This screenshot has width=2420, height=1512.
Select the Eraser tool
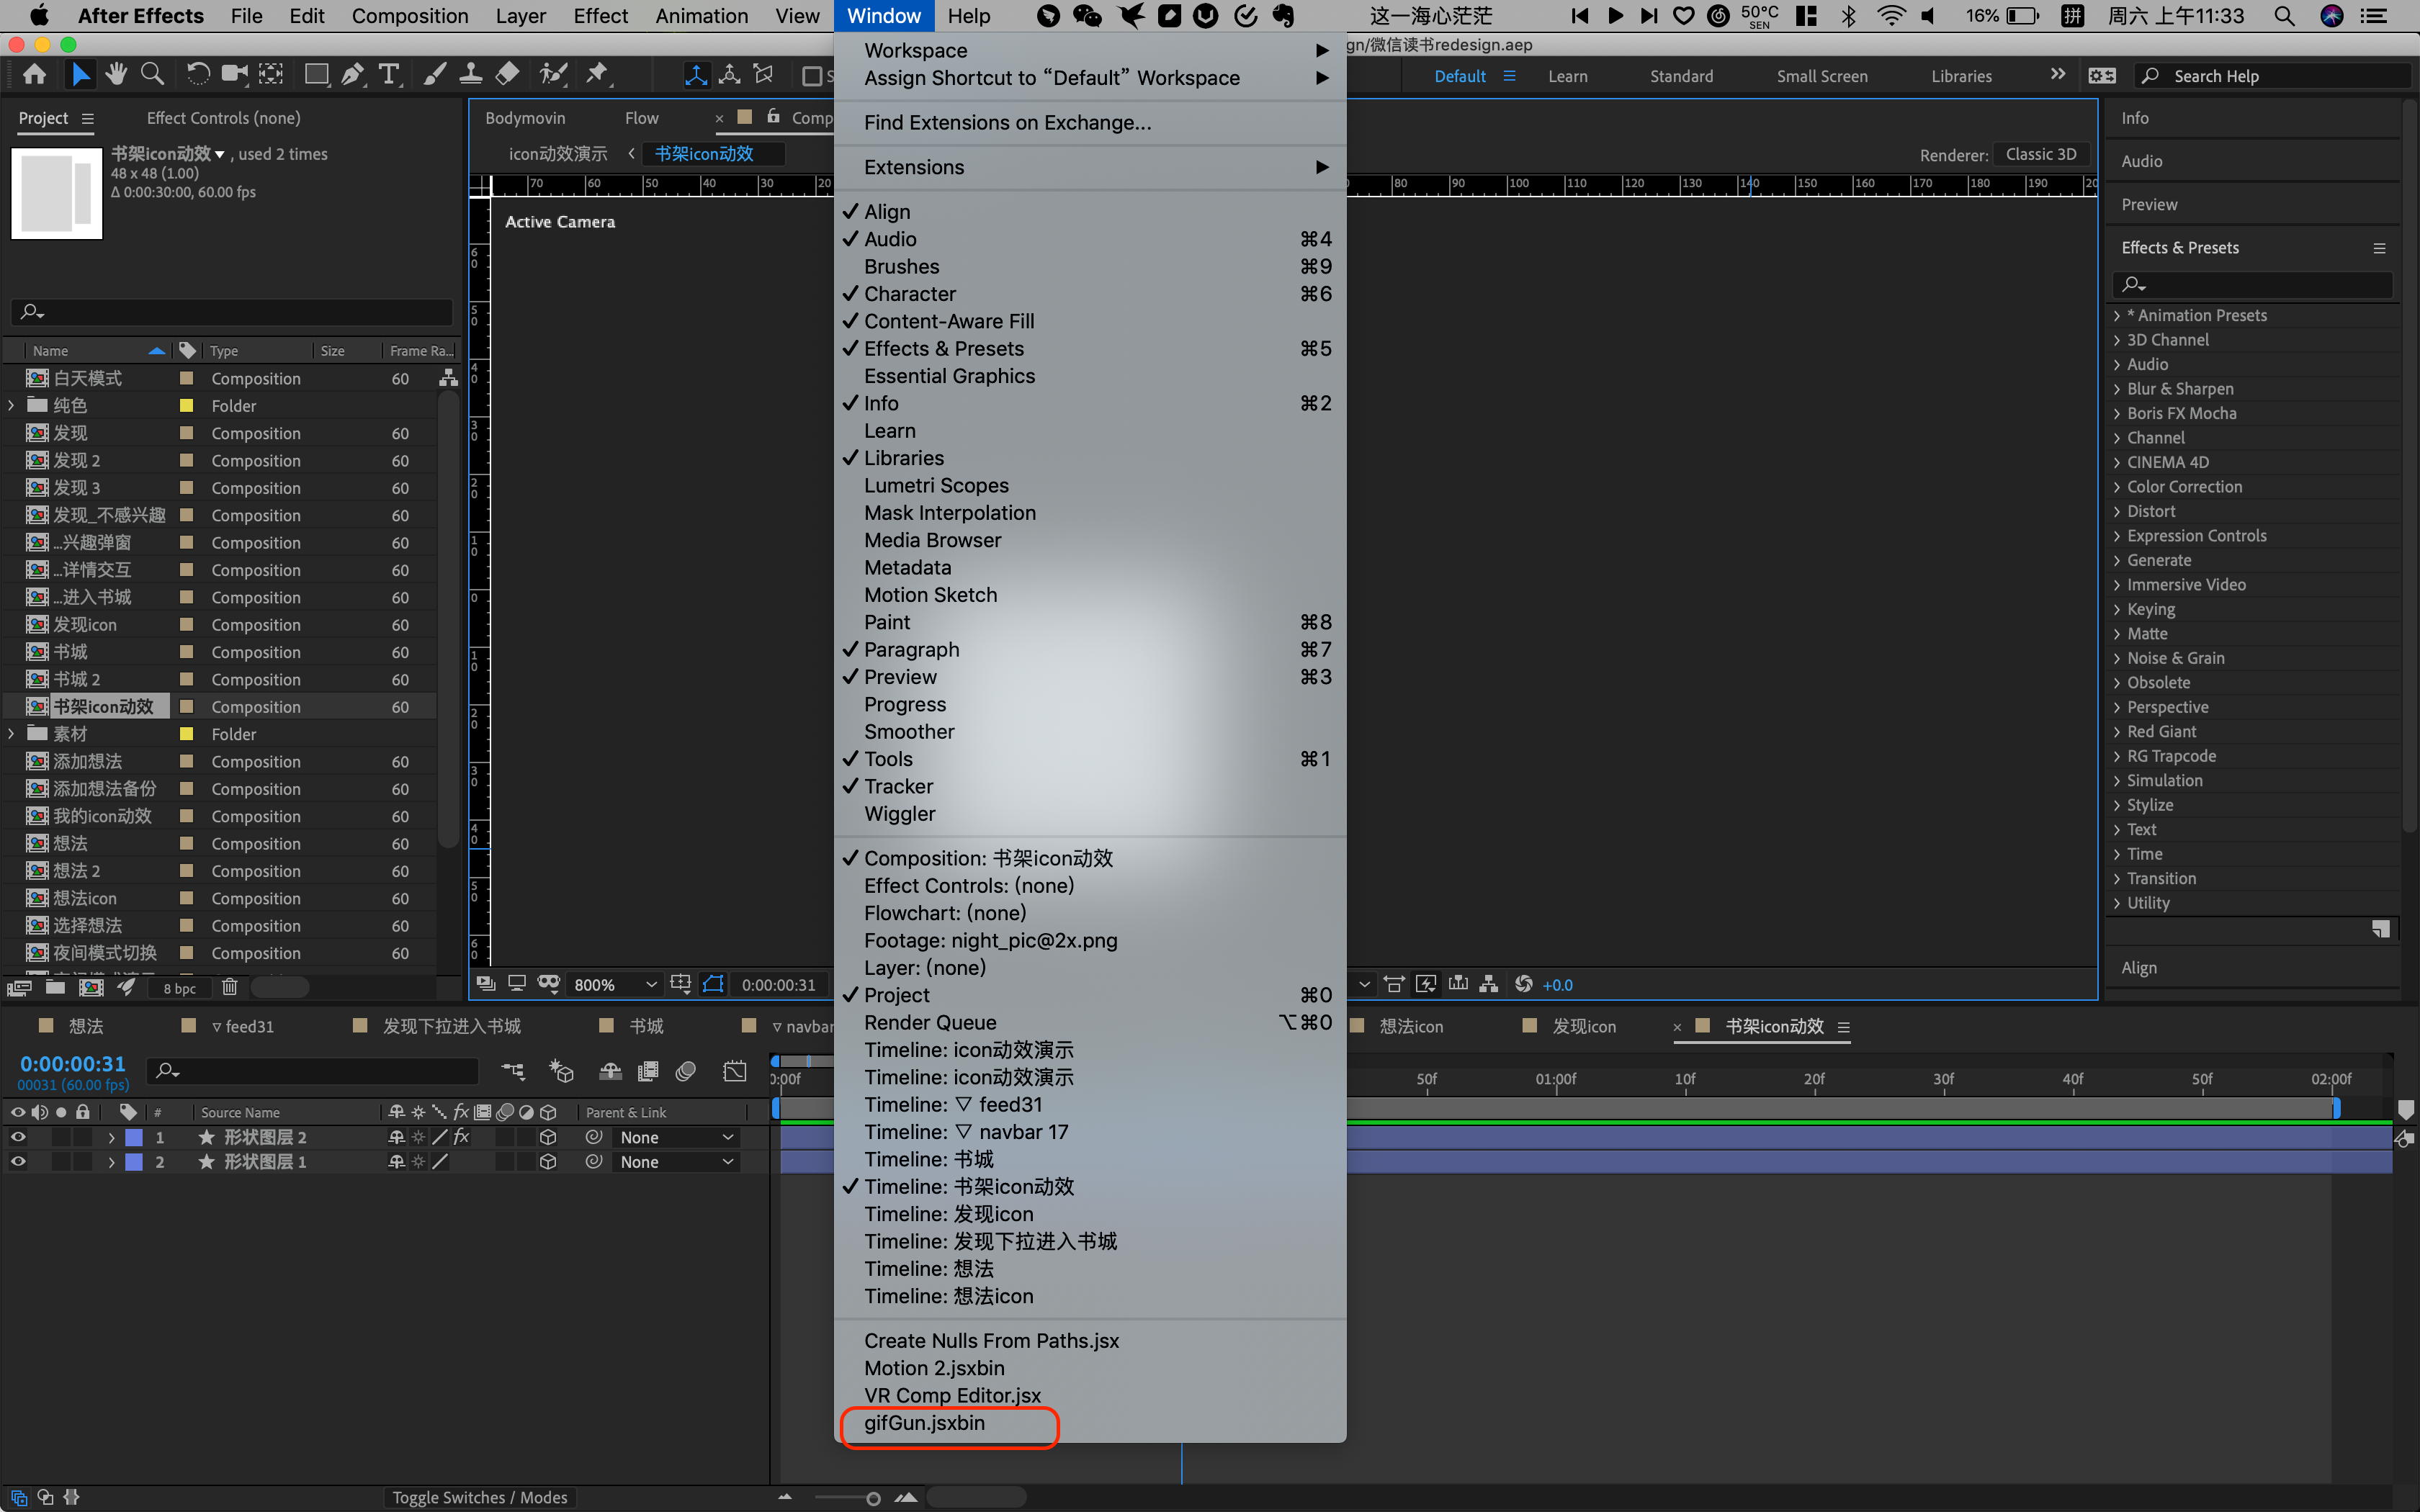point(507,74)
